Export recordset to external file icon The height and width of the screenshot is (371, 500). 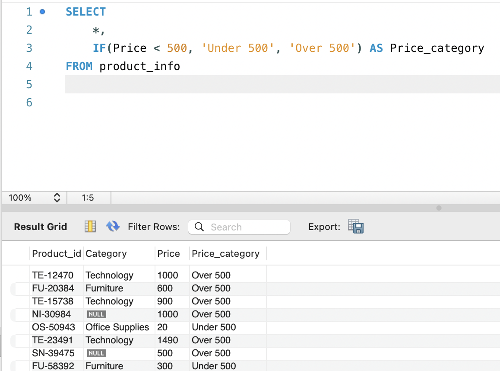356,227
